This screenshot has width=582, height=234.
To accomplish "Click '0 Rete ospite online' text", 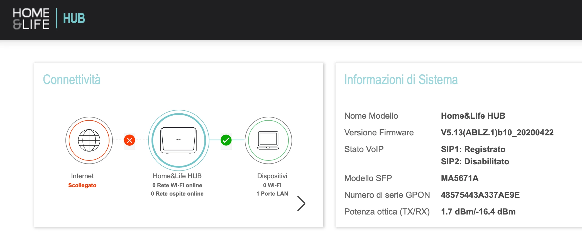I will [x=177, y=194].
